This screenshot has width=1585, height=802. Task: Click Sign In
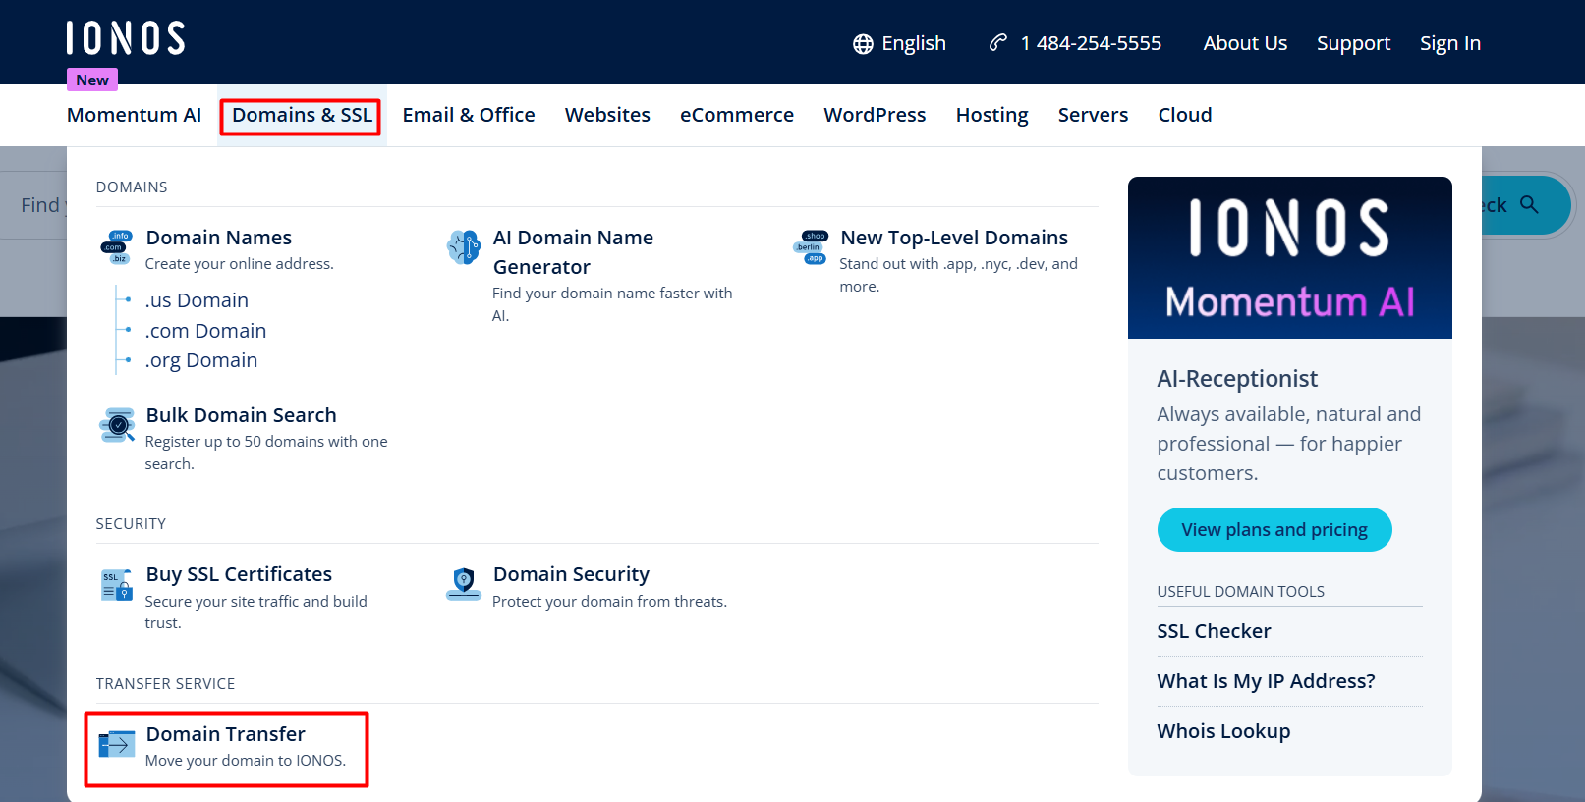click(x=1450, y=43)
